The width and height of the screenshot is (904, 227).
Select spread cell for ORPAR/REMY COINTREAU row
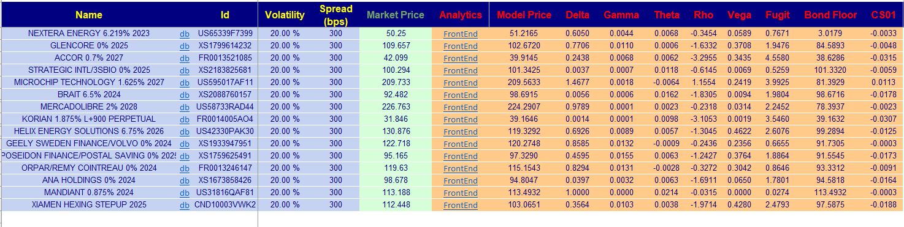[335, 168]
